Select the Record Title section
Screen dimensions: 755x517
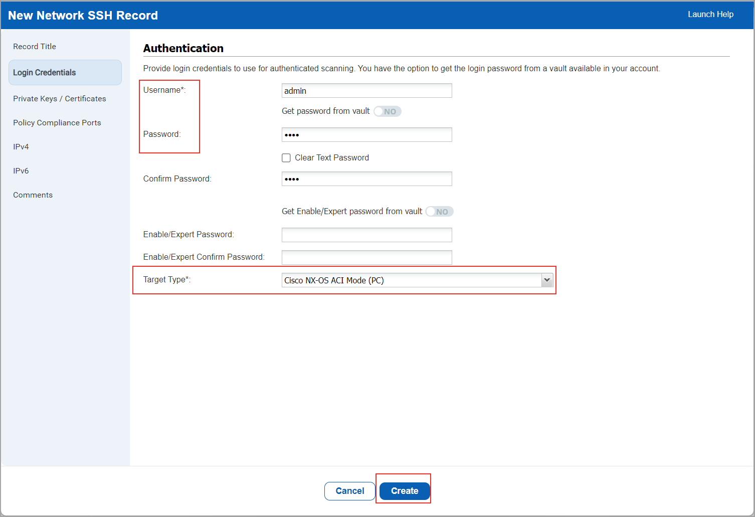click(x=34, y=46)
